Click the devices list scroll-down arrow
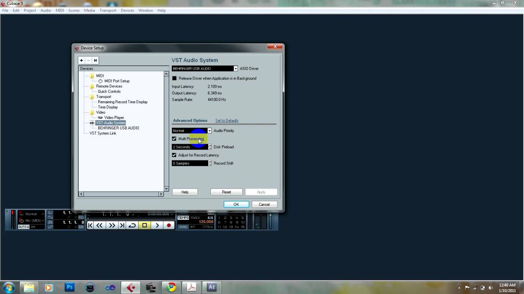This screenshot has width=524, height=294. point(166,189)
